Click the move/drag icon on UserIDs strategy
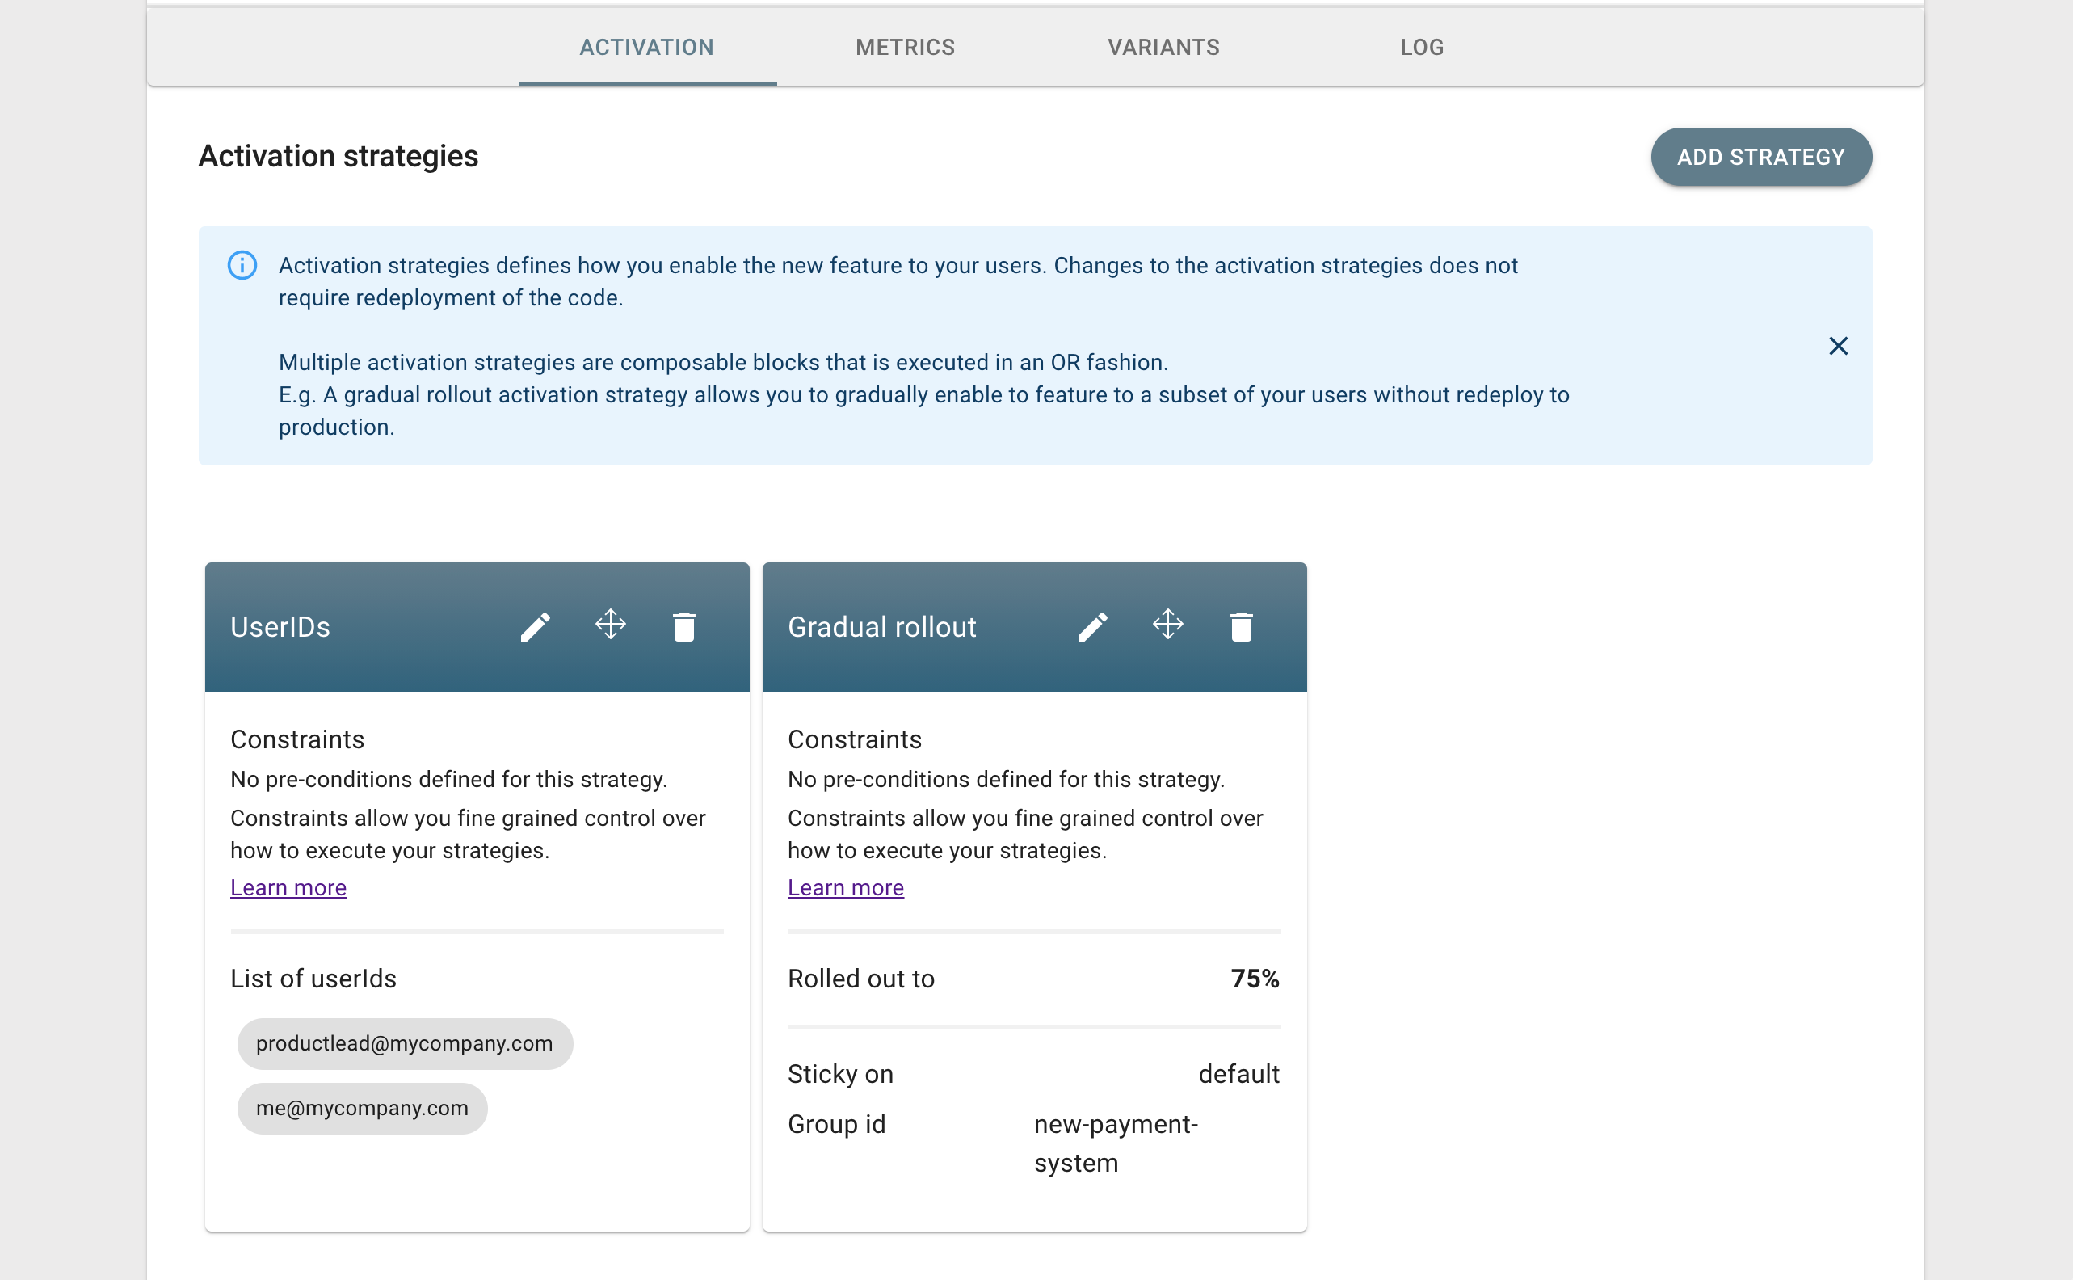Viewport: 2073px width, 1280px height. (610, 624)
